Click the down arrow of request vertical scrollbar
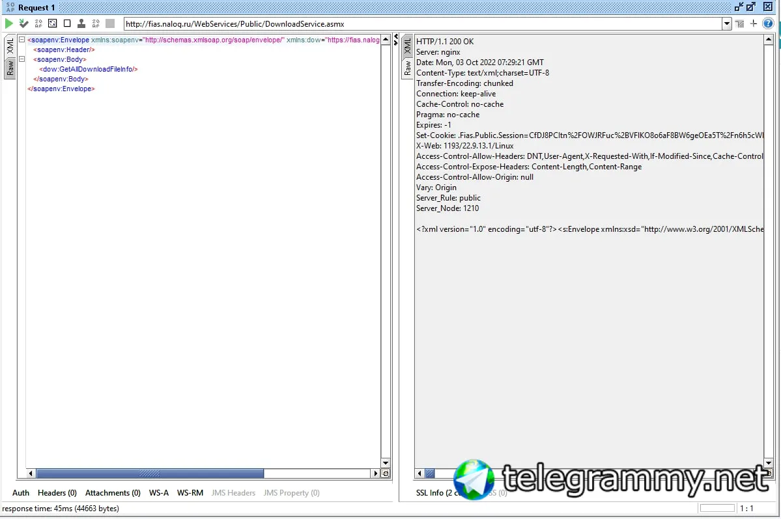The image size is (781, 519). click(386, 463)
